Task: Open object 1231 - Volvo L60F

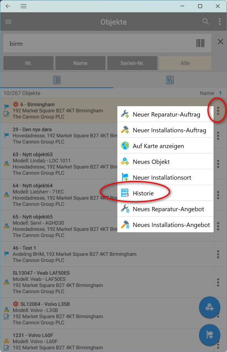Action: pos(107,340)
